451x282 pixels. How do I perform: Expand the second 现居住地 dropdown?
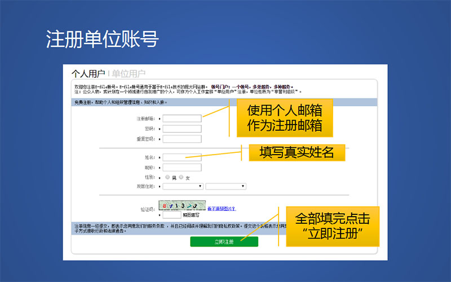pos(225,186)
